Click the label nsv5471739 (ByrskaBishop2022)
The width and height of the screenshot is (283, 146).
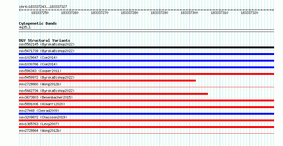tap(47, 51)
